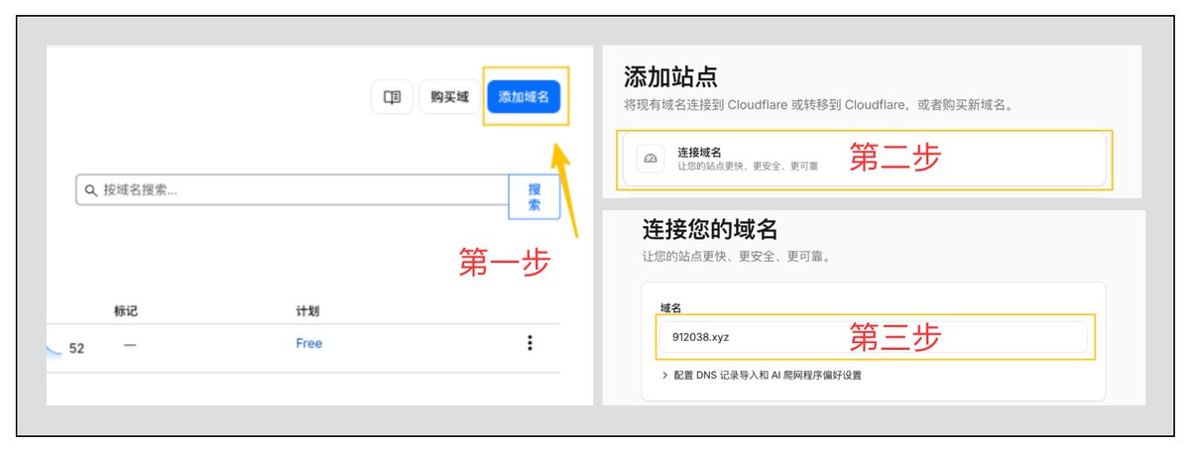Viewport: 1190px width, 452px height.
Task: Open the three-dot menu on the domain row
Action: (x=530, y=343)
